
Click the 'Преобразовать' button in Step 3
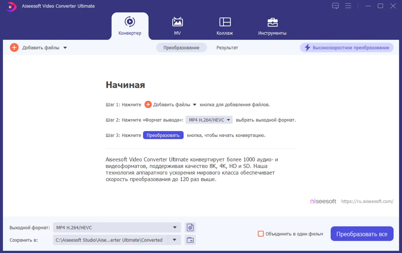coord(163,135)
